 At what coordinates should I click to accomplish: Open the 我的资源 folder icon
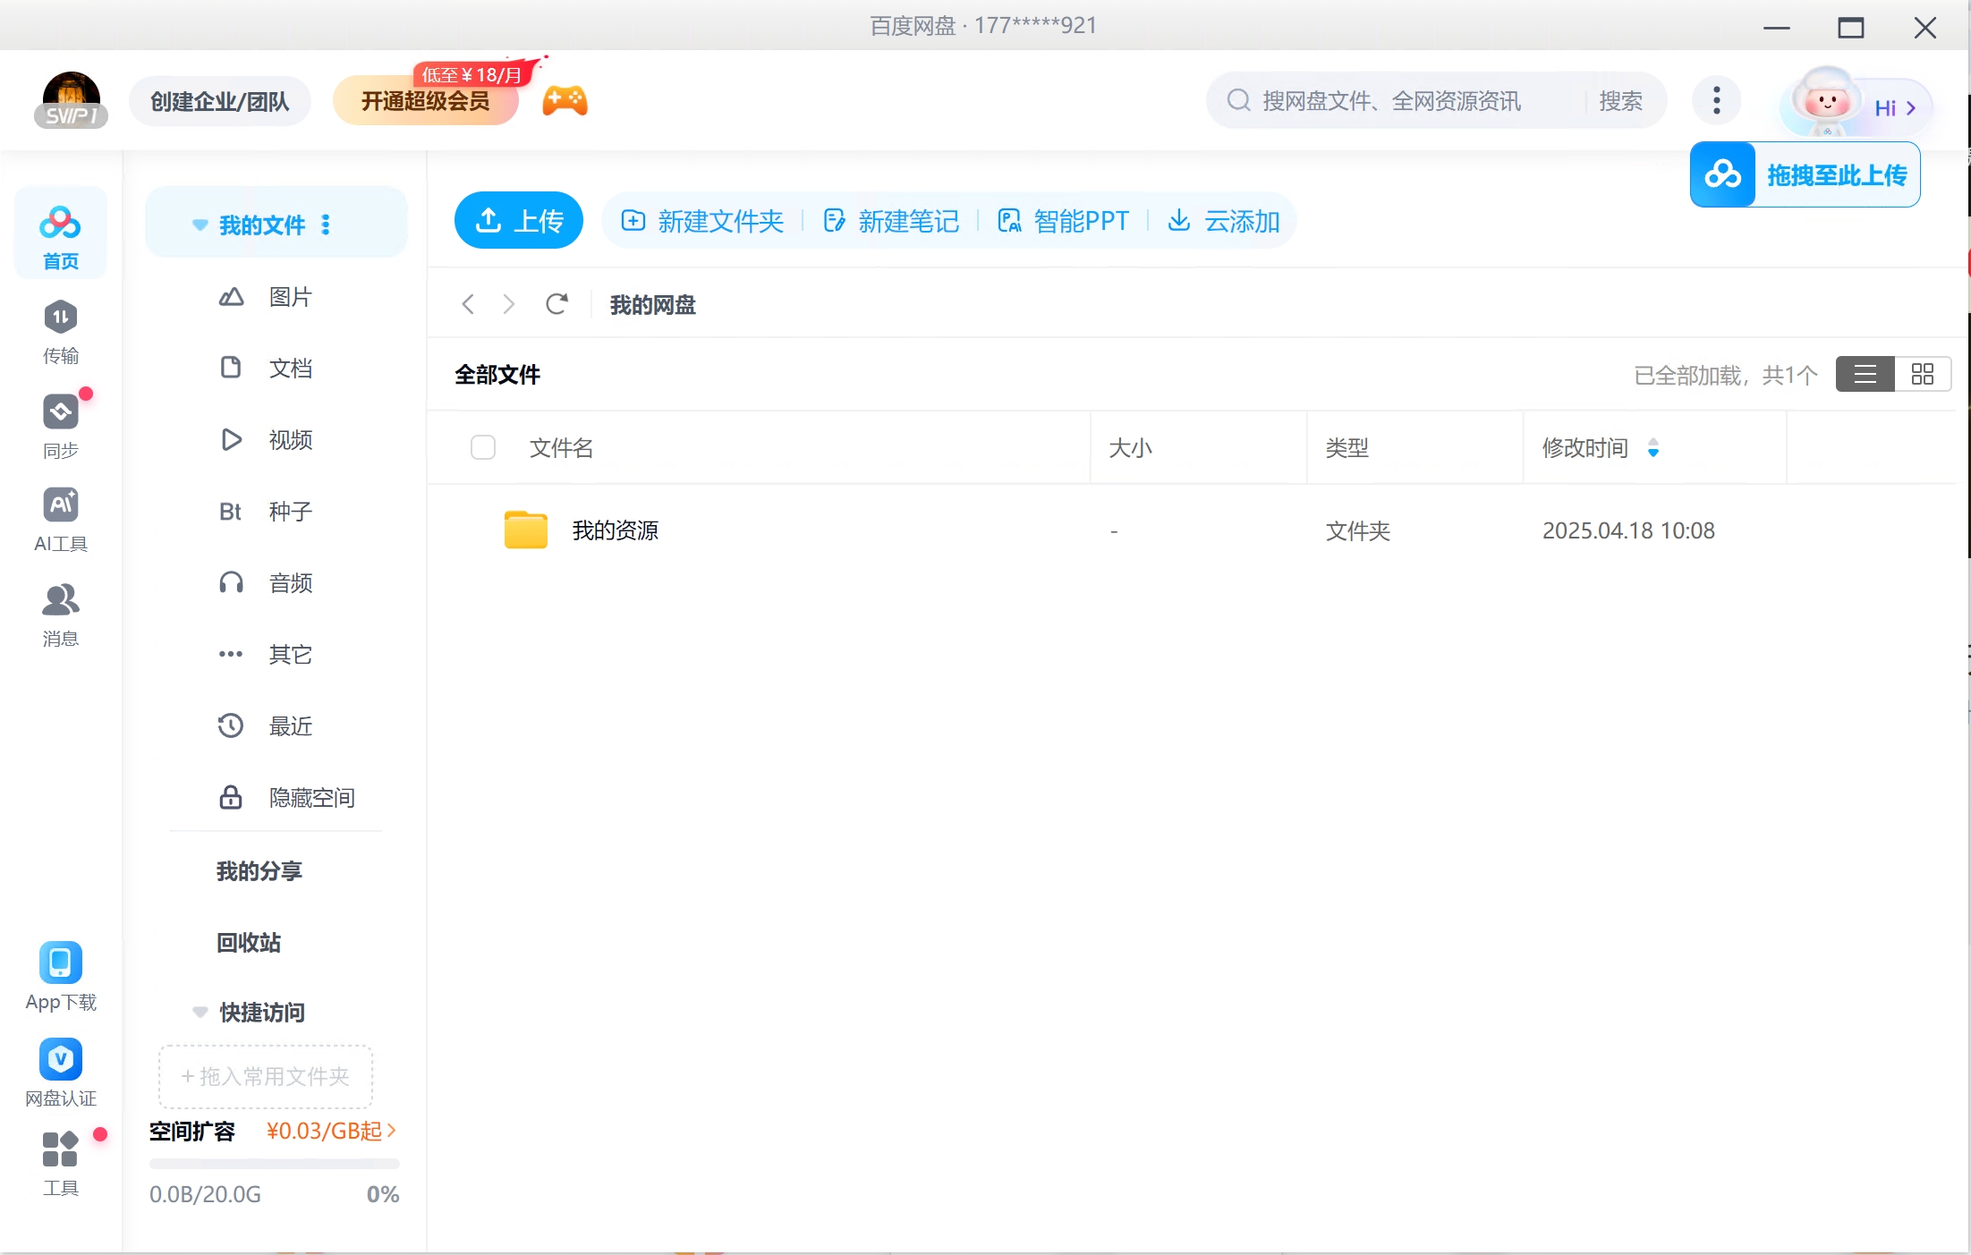(526, 530)
